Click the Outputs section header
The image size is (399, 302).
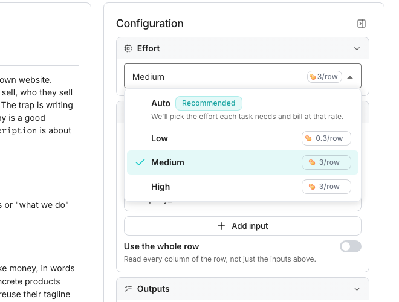(242, 289)
